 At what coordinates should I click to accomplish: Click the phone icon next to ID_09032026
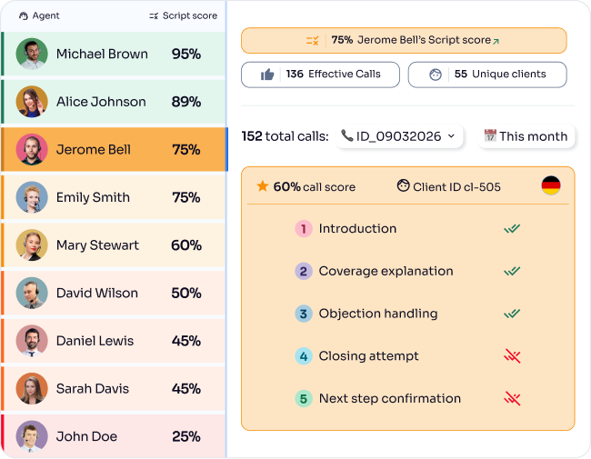click(x=346, y=135)
